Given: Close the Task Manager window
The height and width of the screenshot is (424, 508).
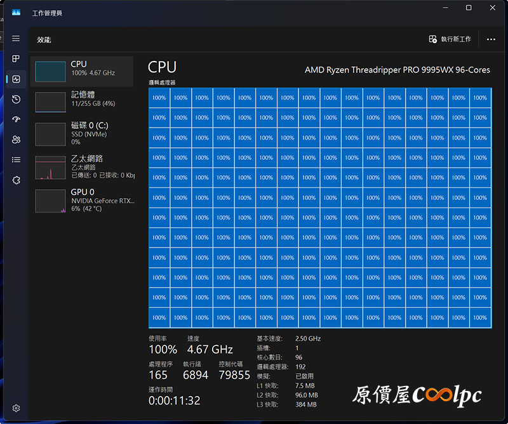Looking at the screenshot, I should (493, 8).
